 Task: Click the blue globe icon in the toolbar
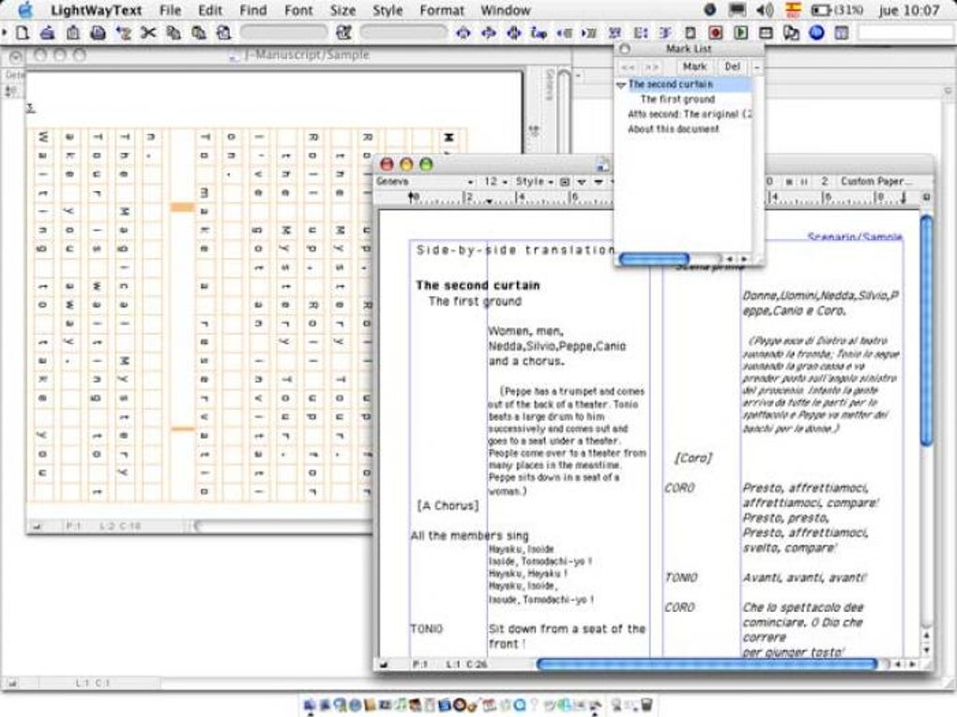coord(815,33)
